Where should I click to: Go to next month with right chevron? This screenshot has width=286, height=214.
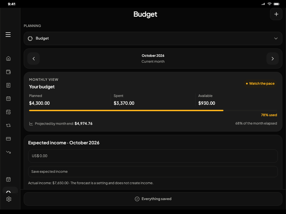pyautogui.click(x=273, y=59)
